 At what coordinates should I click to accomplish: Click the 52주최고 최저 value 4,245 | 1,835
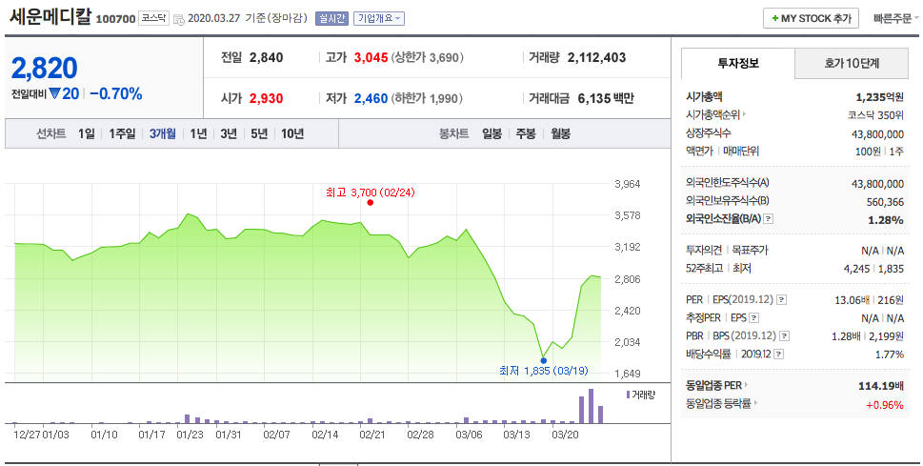point(873,269)
